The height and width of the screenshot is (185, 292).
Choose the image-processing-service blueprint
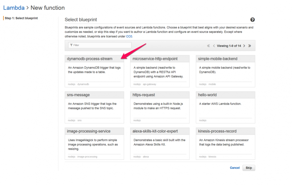[x=94, y=144]
